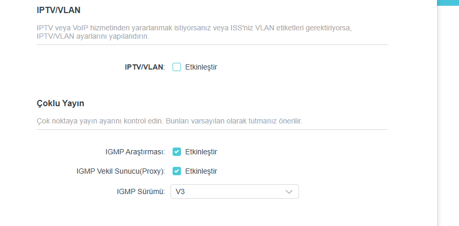This screenshot has width=459, height=226.
Task: Click the white tick mark inside the IGMP Proxy box
Action: coord(177,171)
